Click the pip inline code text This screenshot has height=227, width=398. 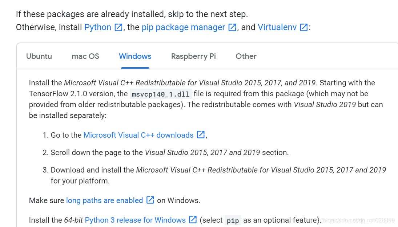233,220
